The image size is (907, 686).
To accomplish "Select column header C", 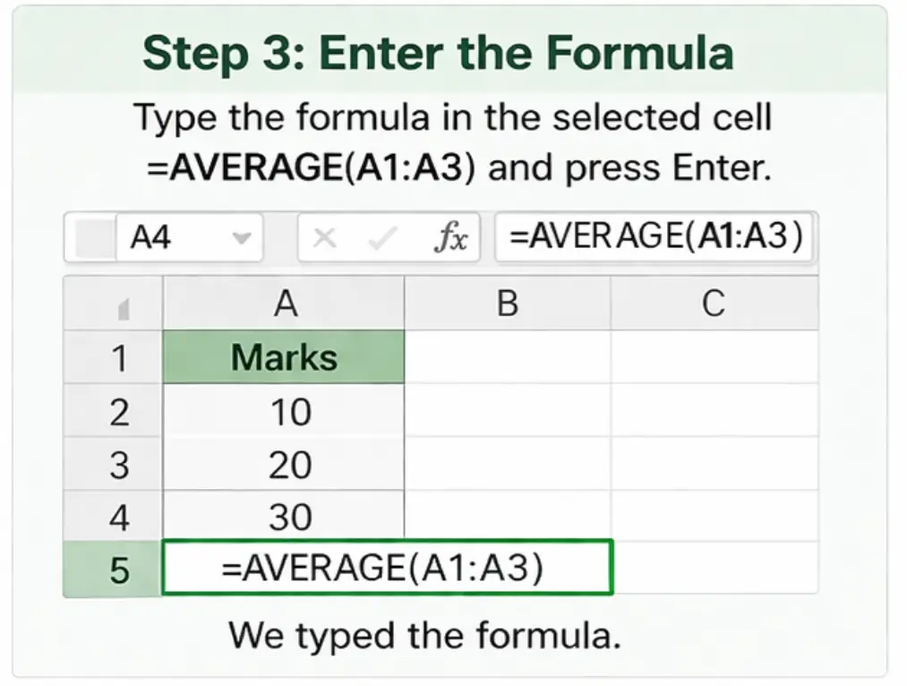I will 714,304.
